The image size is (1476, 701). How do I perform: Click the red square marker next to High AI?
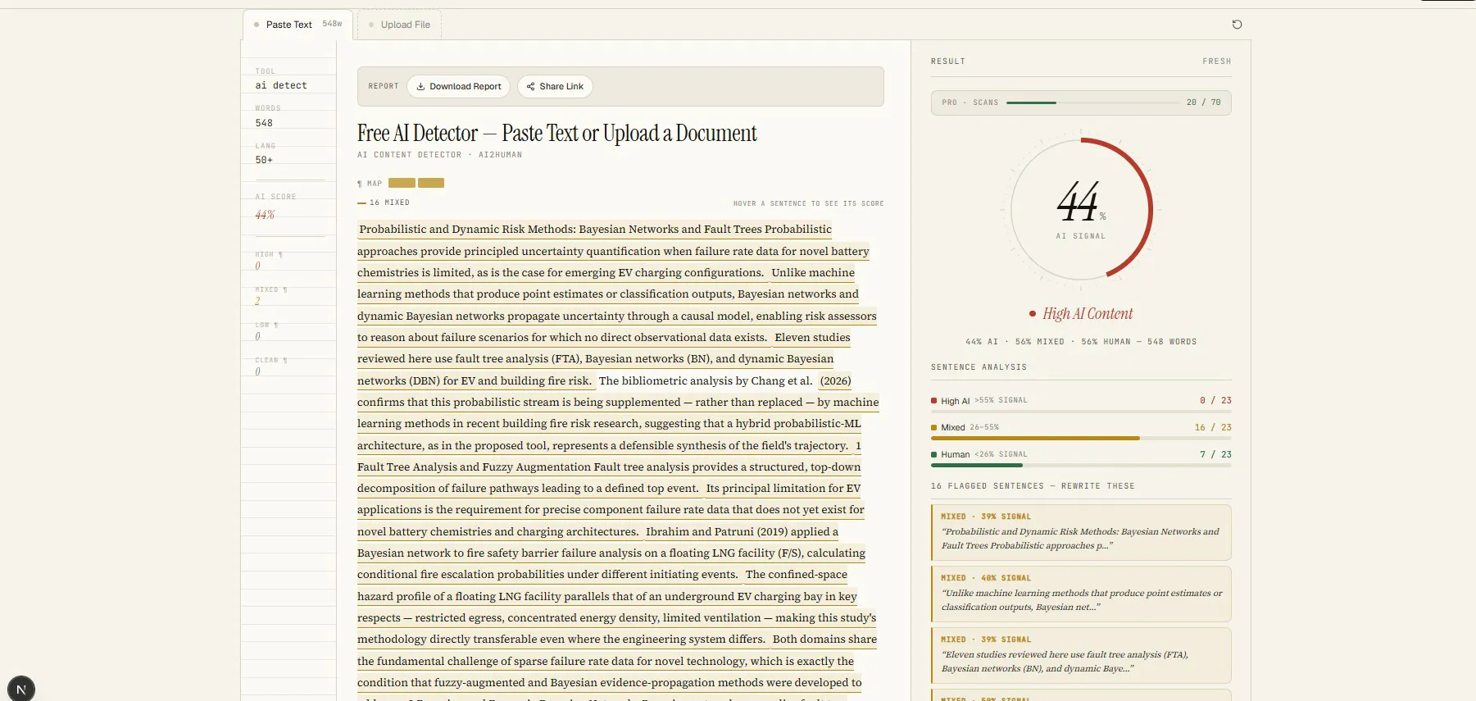933,401
